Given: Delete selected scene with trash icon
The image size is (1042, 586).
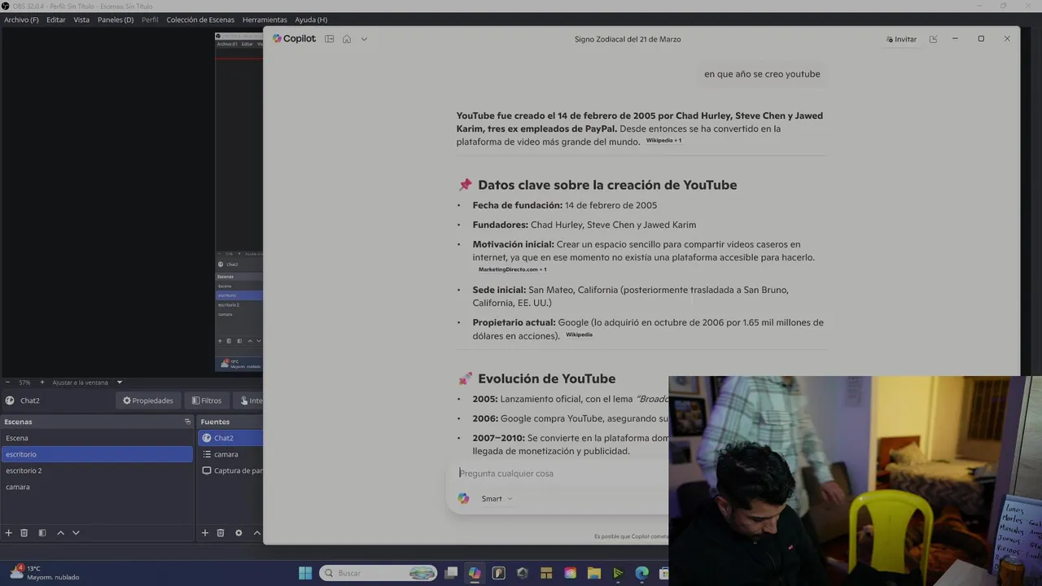Looking at the screenshot, I should [24, 533].
